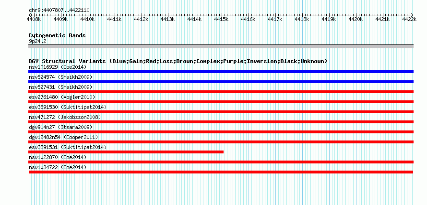Screen dimensions: 427x205
Task: Click the 4410k ruler tick label
Action: [87, 19]
